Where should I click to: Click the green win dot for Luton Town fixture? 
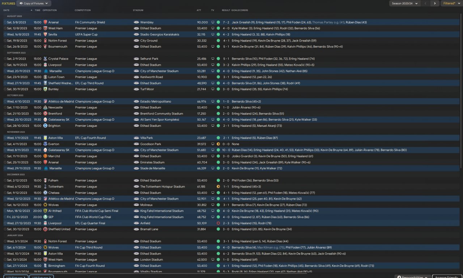(218, 77)
